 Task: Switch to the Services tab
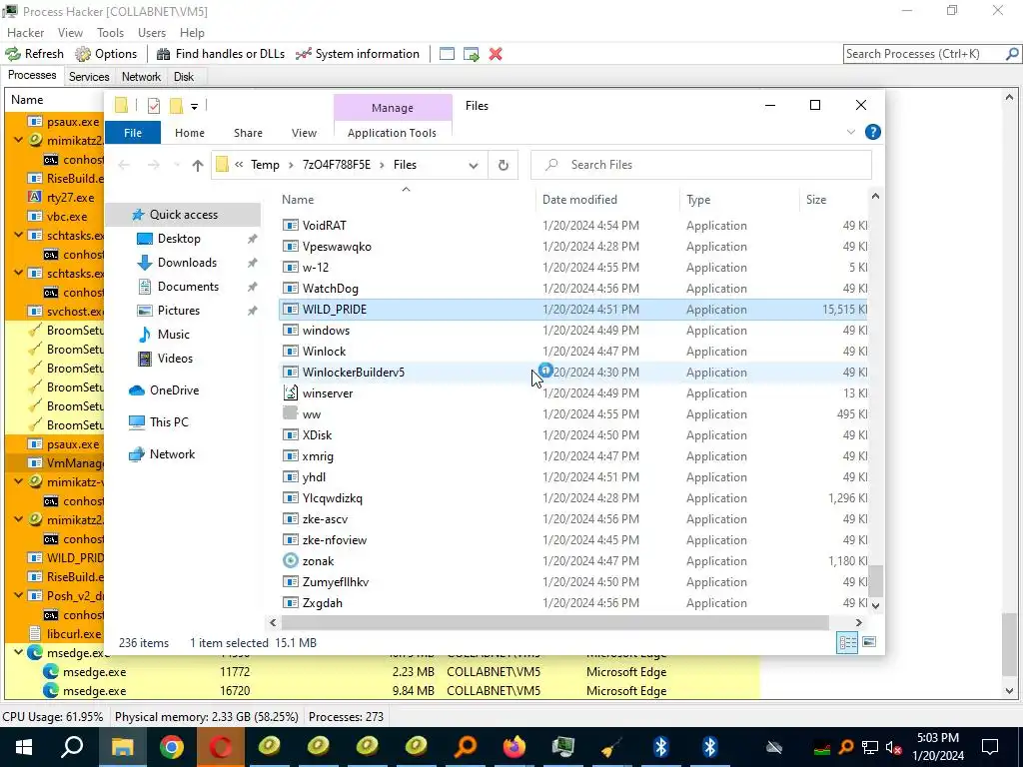(89, 76)
